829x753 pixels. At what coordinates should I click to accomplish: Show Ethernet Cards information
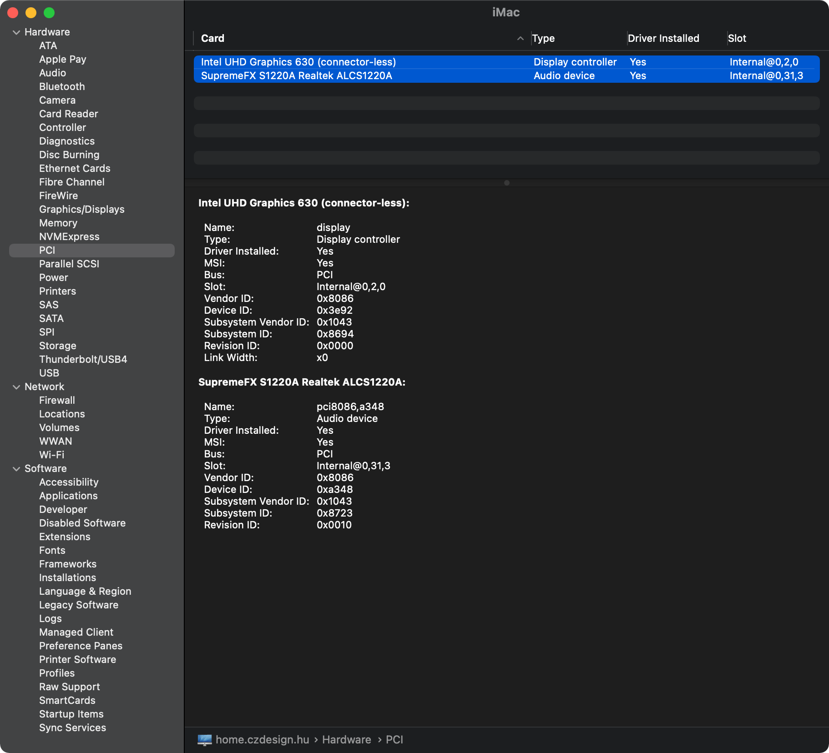click(x=75, y=169)
